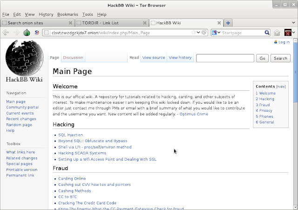Click the NoScript S icon
Image resolution: width=298 pixels, height=210 pixels.
tap(37, 33)
